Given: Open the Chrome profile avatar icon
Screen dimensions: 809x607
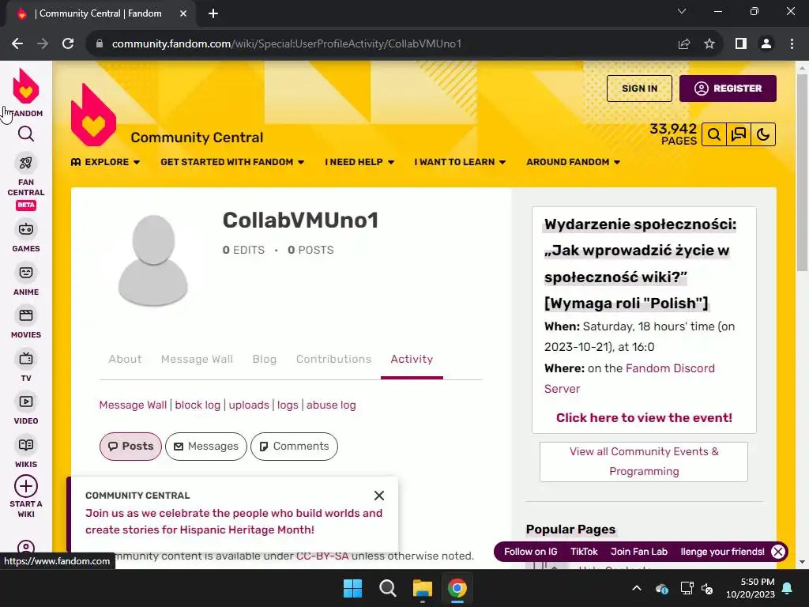Looking at the screenshot, I should tap(766, 44).
